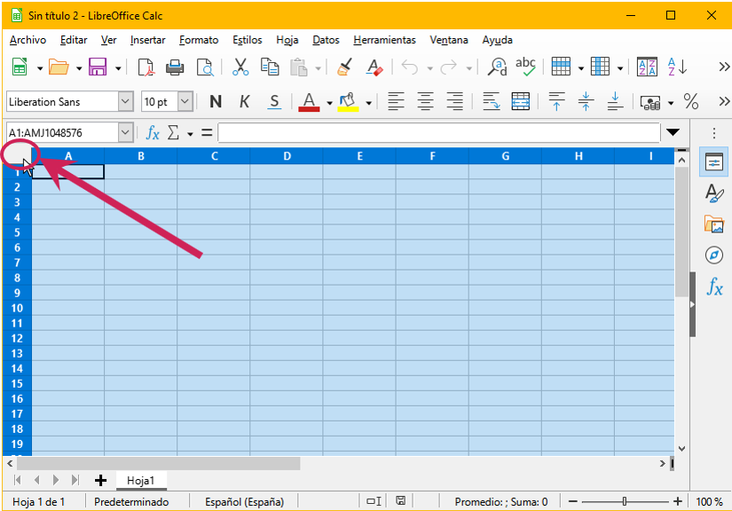Click the Save document icon
732x511 pixels.
(97, 67)
